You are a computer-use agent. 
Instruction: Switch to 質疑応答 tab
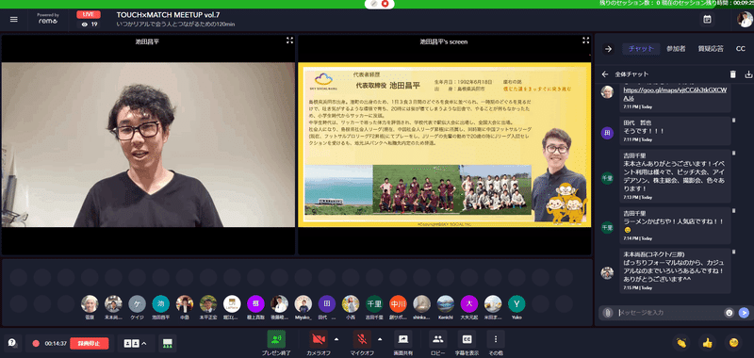pyautogui.click(x=711, y=49)
